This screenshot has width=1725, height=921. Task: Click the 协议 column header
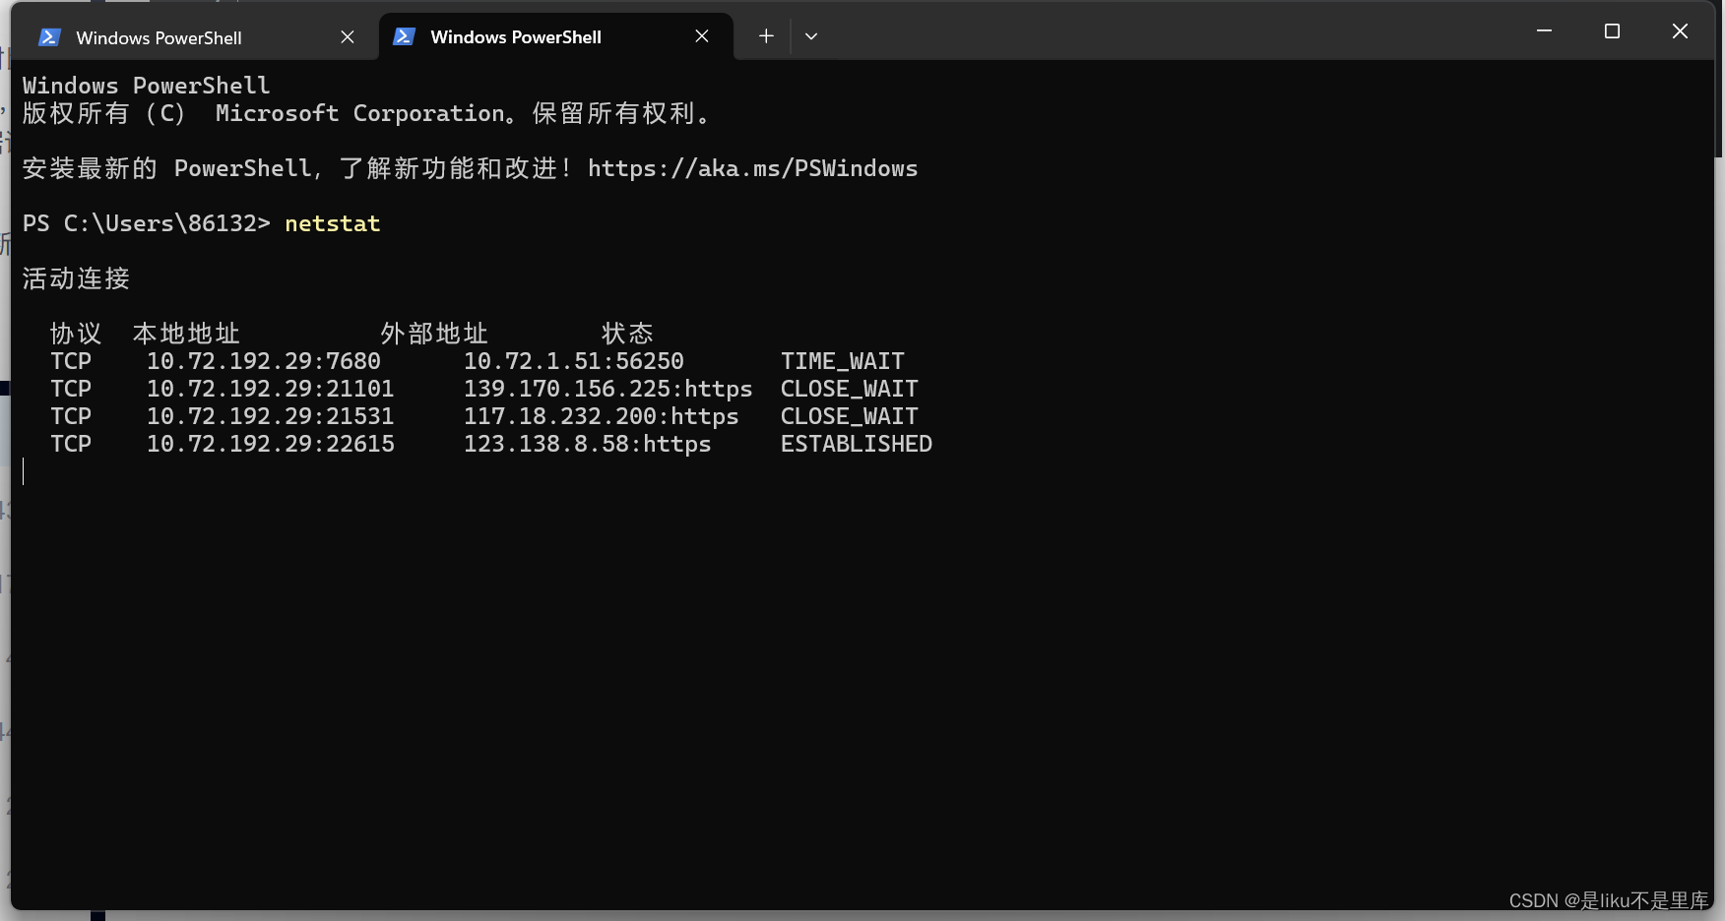pyautogui.click(x=76, y=334)
